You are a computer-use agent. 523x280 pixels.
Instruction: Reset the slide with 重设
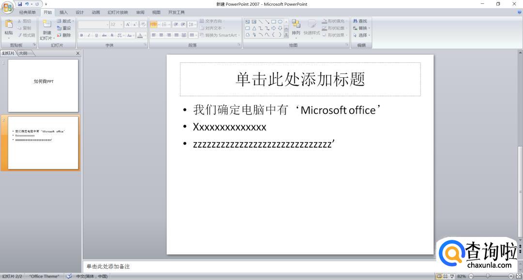[64, 28]
